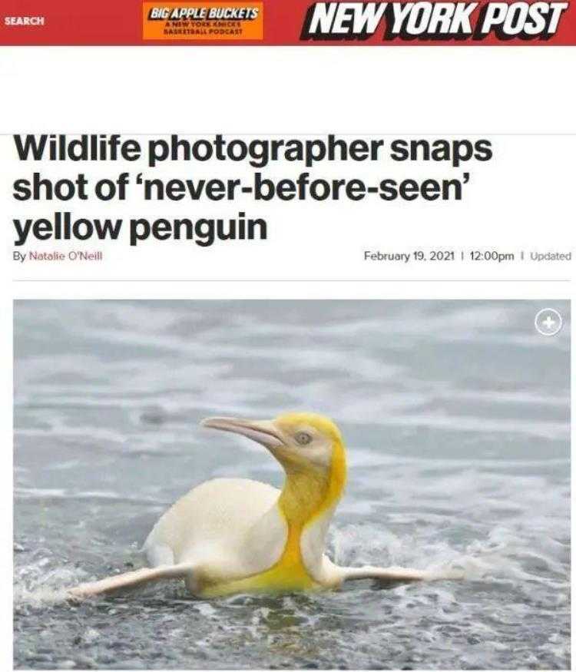Click the words 'yellow penguin' in the headline

140,227
